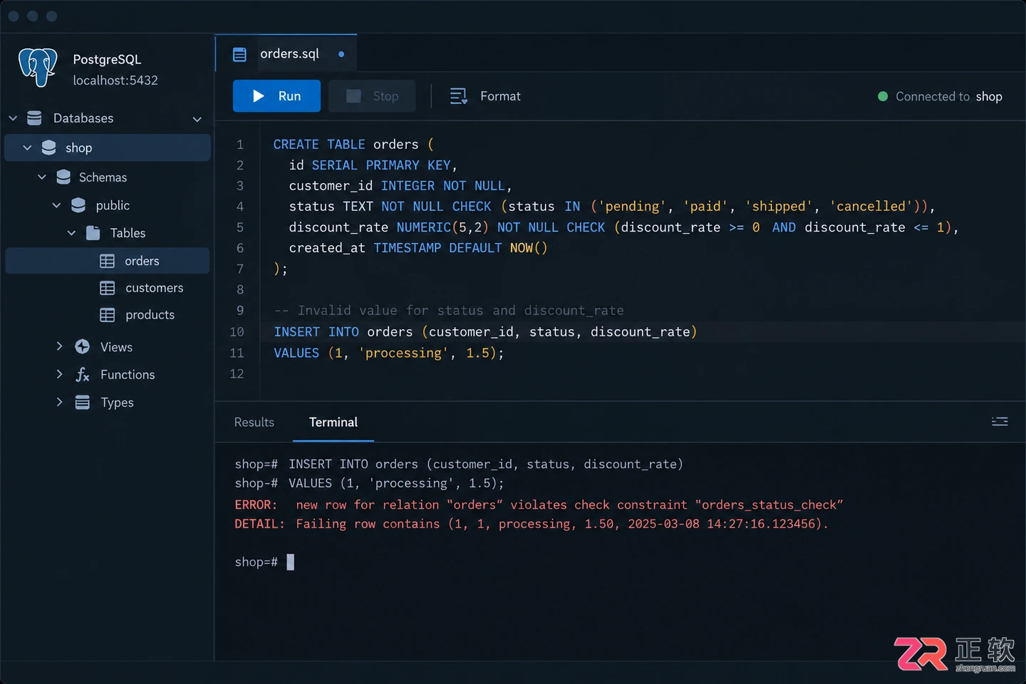The height and width of the screenshot is (684, 1026).
Task: Click the 'localhost:5432' server address
Action: [x=115, y=81]
